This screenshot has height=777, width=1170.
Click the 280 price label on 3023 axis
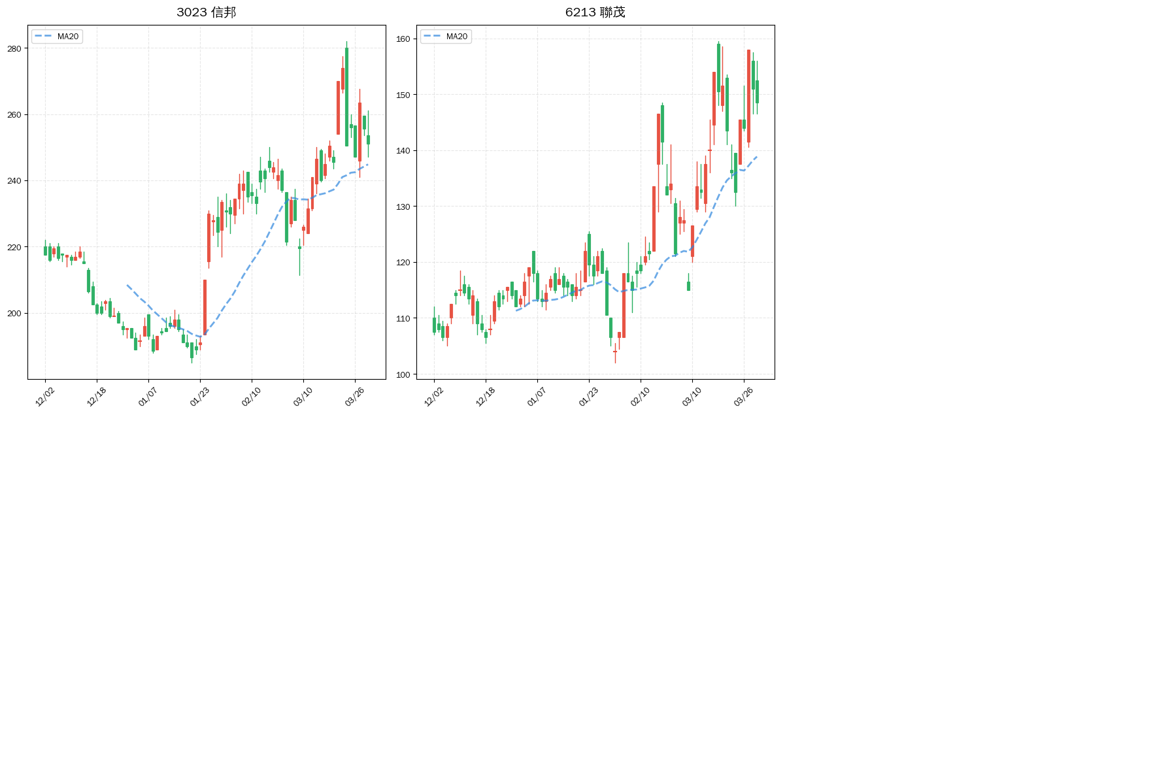(14, 49)
